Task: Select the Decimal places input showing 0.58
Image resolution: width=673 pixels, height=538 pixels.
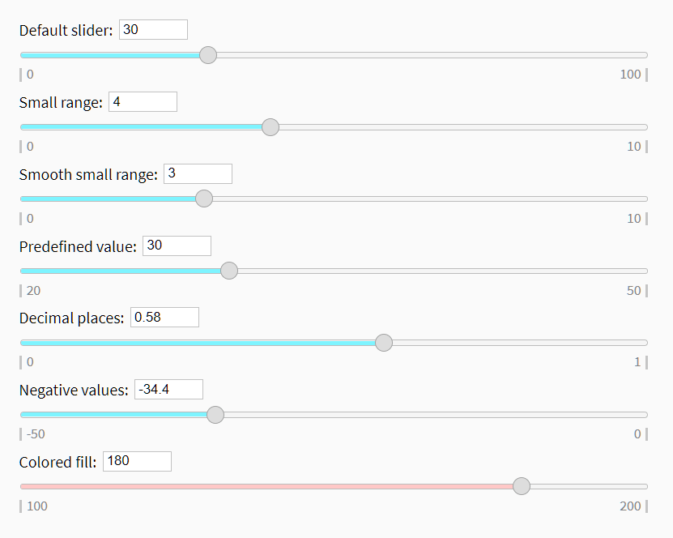Action: click(x=164, y=317)
